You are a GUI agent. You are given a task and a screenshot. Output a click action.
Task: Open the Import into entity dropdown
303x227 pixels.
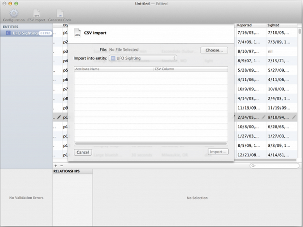pyautogui.click(x=143, y=58)
